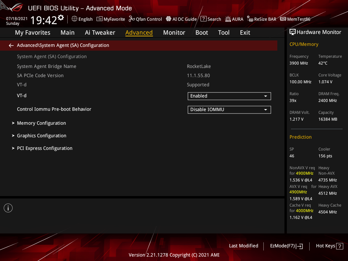Click the information icon at bottom left
This screenshot has width=348, height=261.
pyautogui.click(x=8, y=208)
